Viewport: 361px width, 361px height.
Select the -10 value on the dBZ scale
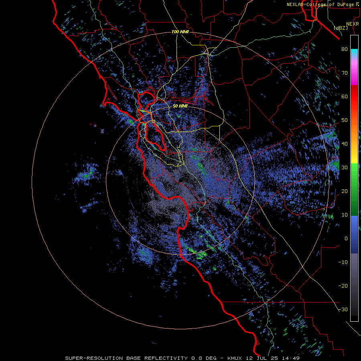343,262
